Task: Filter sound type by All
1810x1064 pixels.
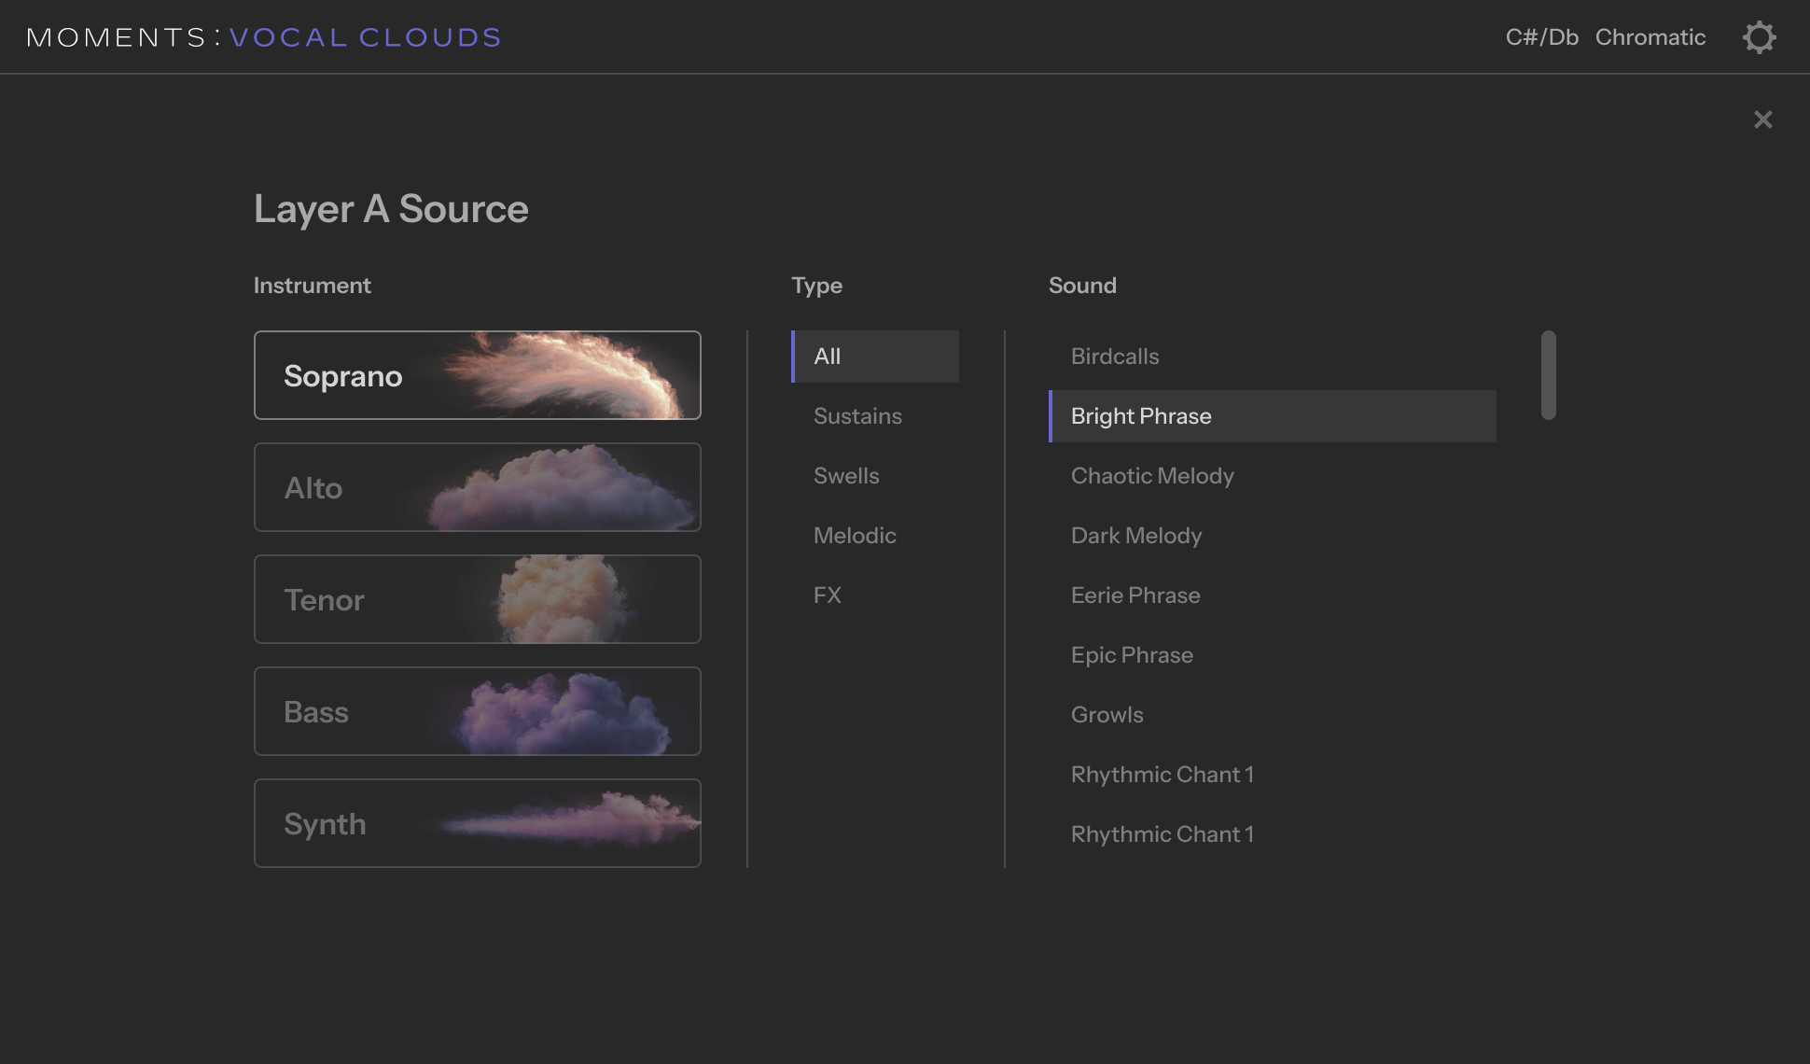Action: (874, 357)
